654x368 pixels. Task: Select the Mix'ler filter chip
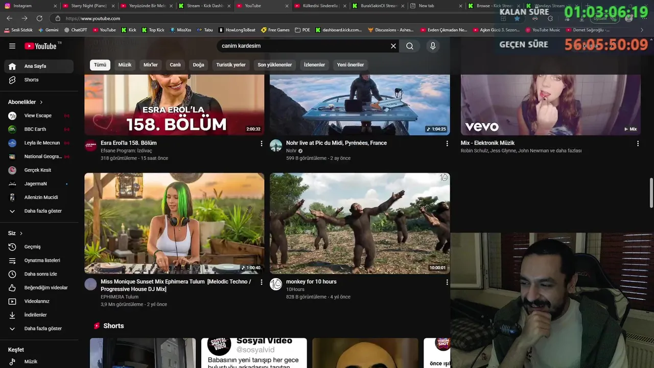point(151,65)
